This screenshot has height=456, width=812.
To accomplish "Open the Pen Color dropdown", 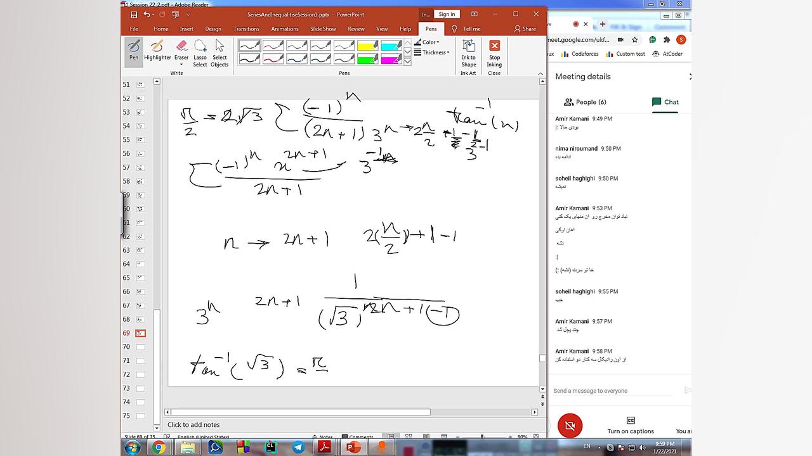I will coord(427,42).
